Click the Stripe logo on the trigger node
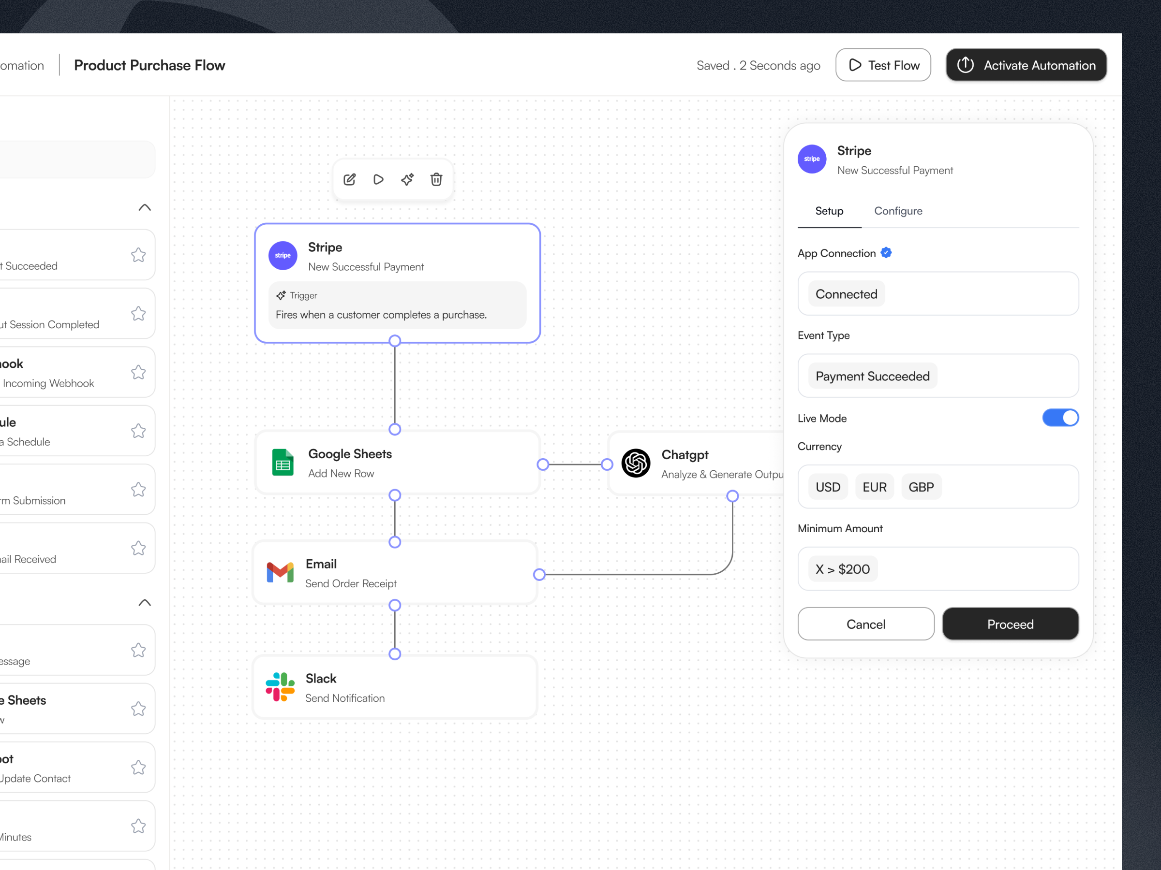Screen dimensions: 1161x870 pos(283,255)
